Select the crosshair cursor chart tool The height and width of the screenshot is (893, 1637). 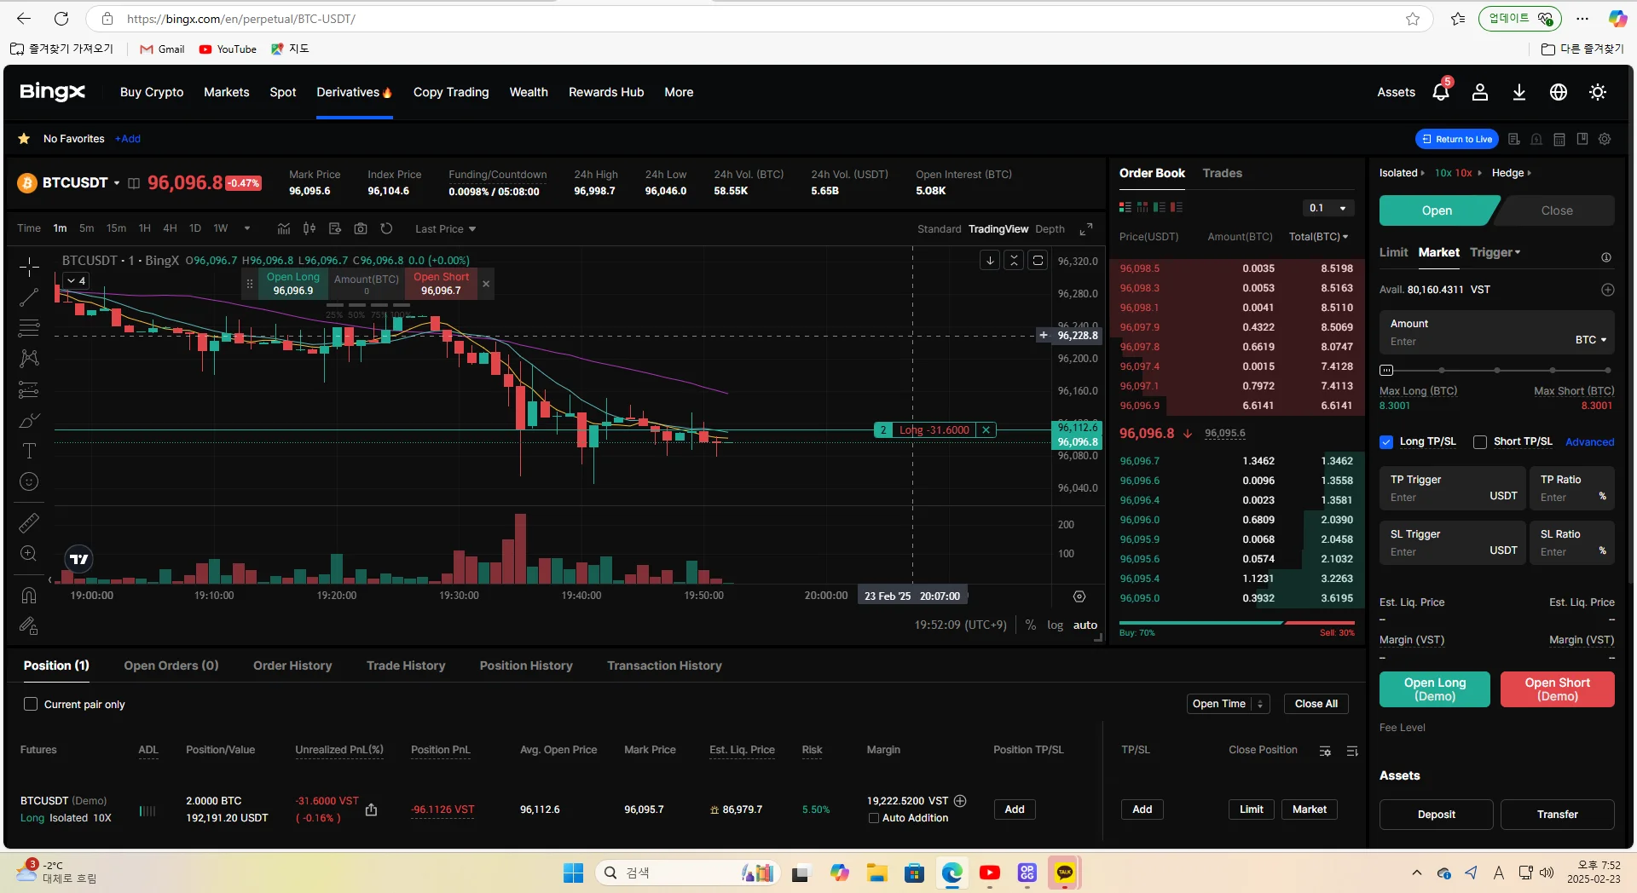point(29,267)
